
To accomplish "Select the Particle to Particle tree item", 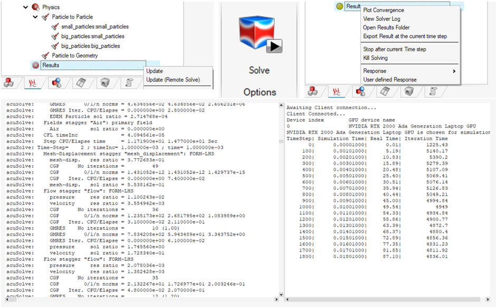I will click(72, 17).
